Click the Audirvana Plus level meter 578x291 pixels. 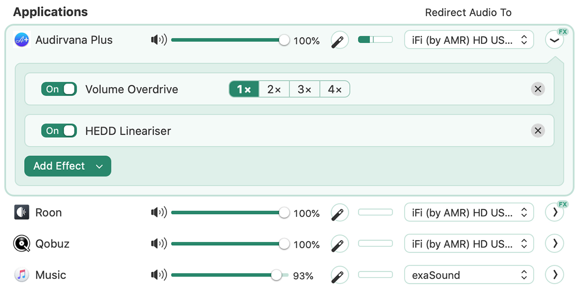tap(375, 40)
